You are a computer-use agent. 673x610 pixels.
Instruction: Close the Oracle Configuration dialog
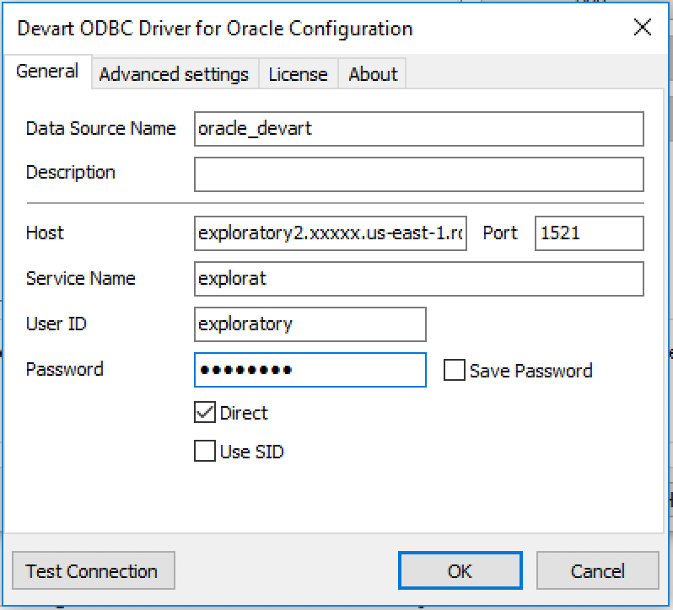pos(643,28)
